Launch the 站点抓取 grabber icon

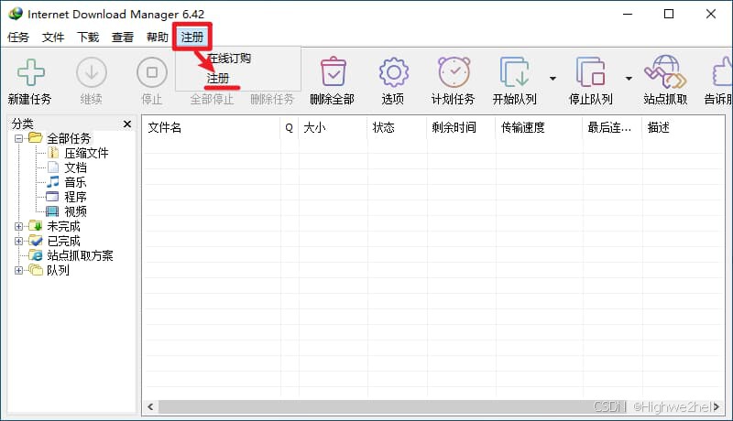(x=665, y=71)
